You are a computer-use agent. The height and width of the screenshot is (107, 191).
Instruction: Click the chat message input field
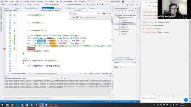[x=162, y=98]
